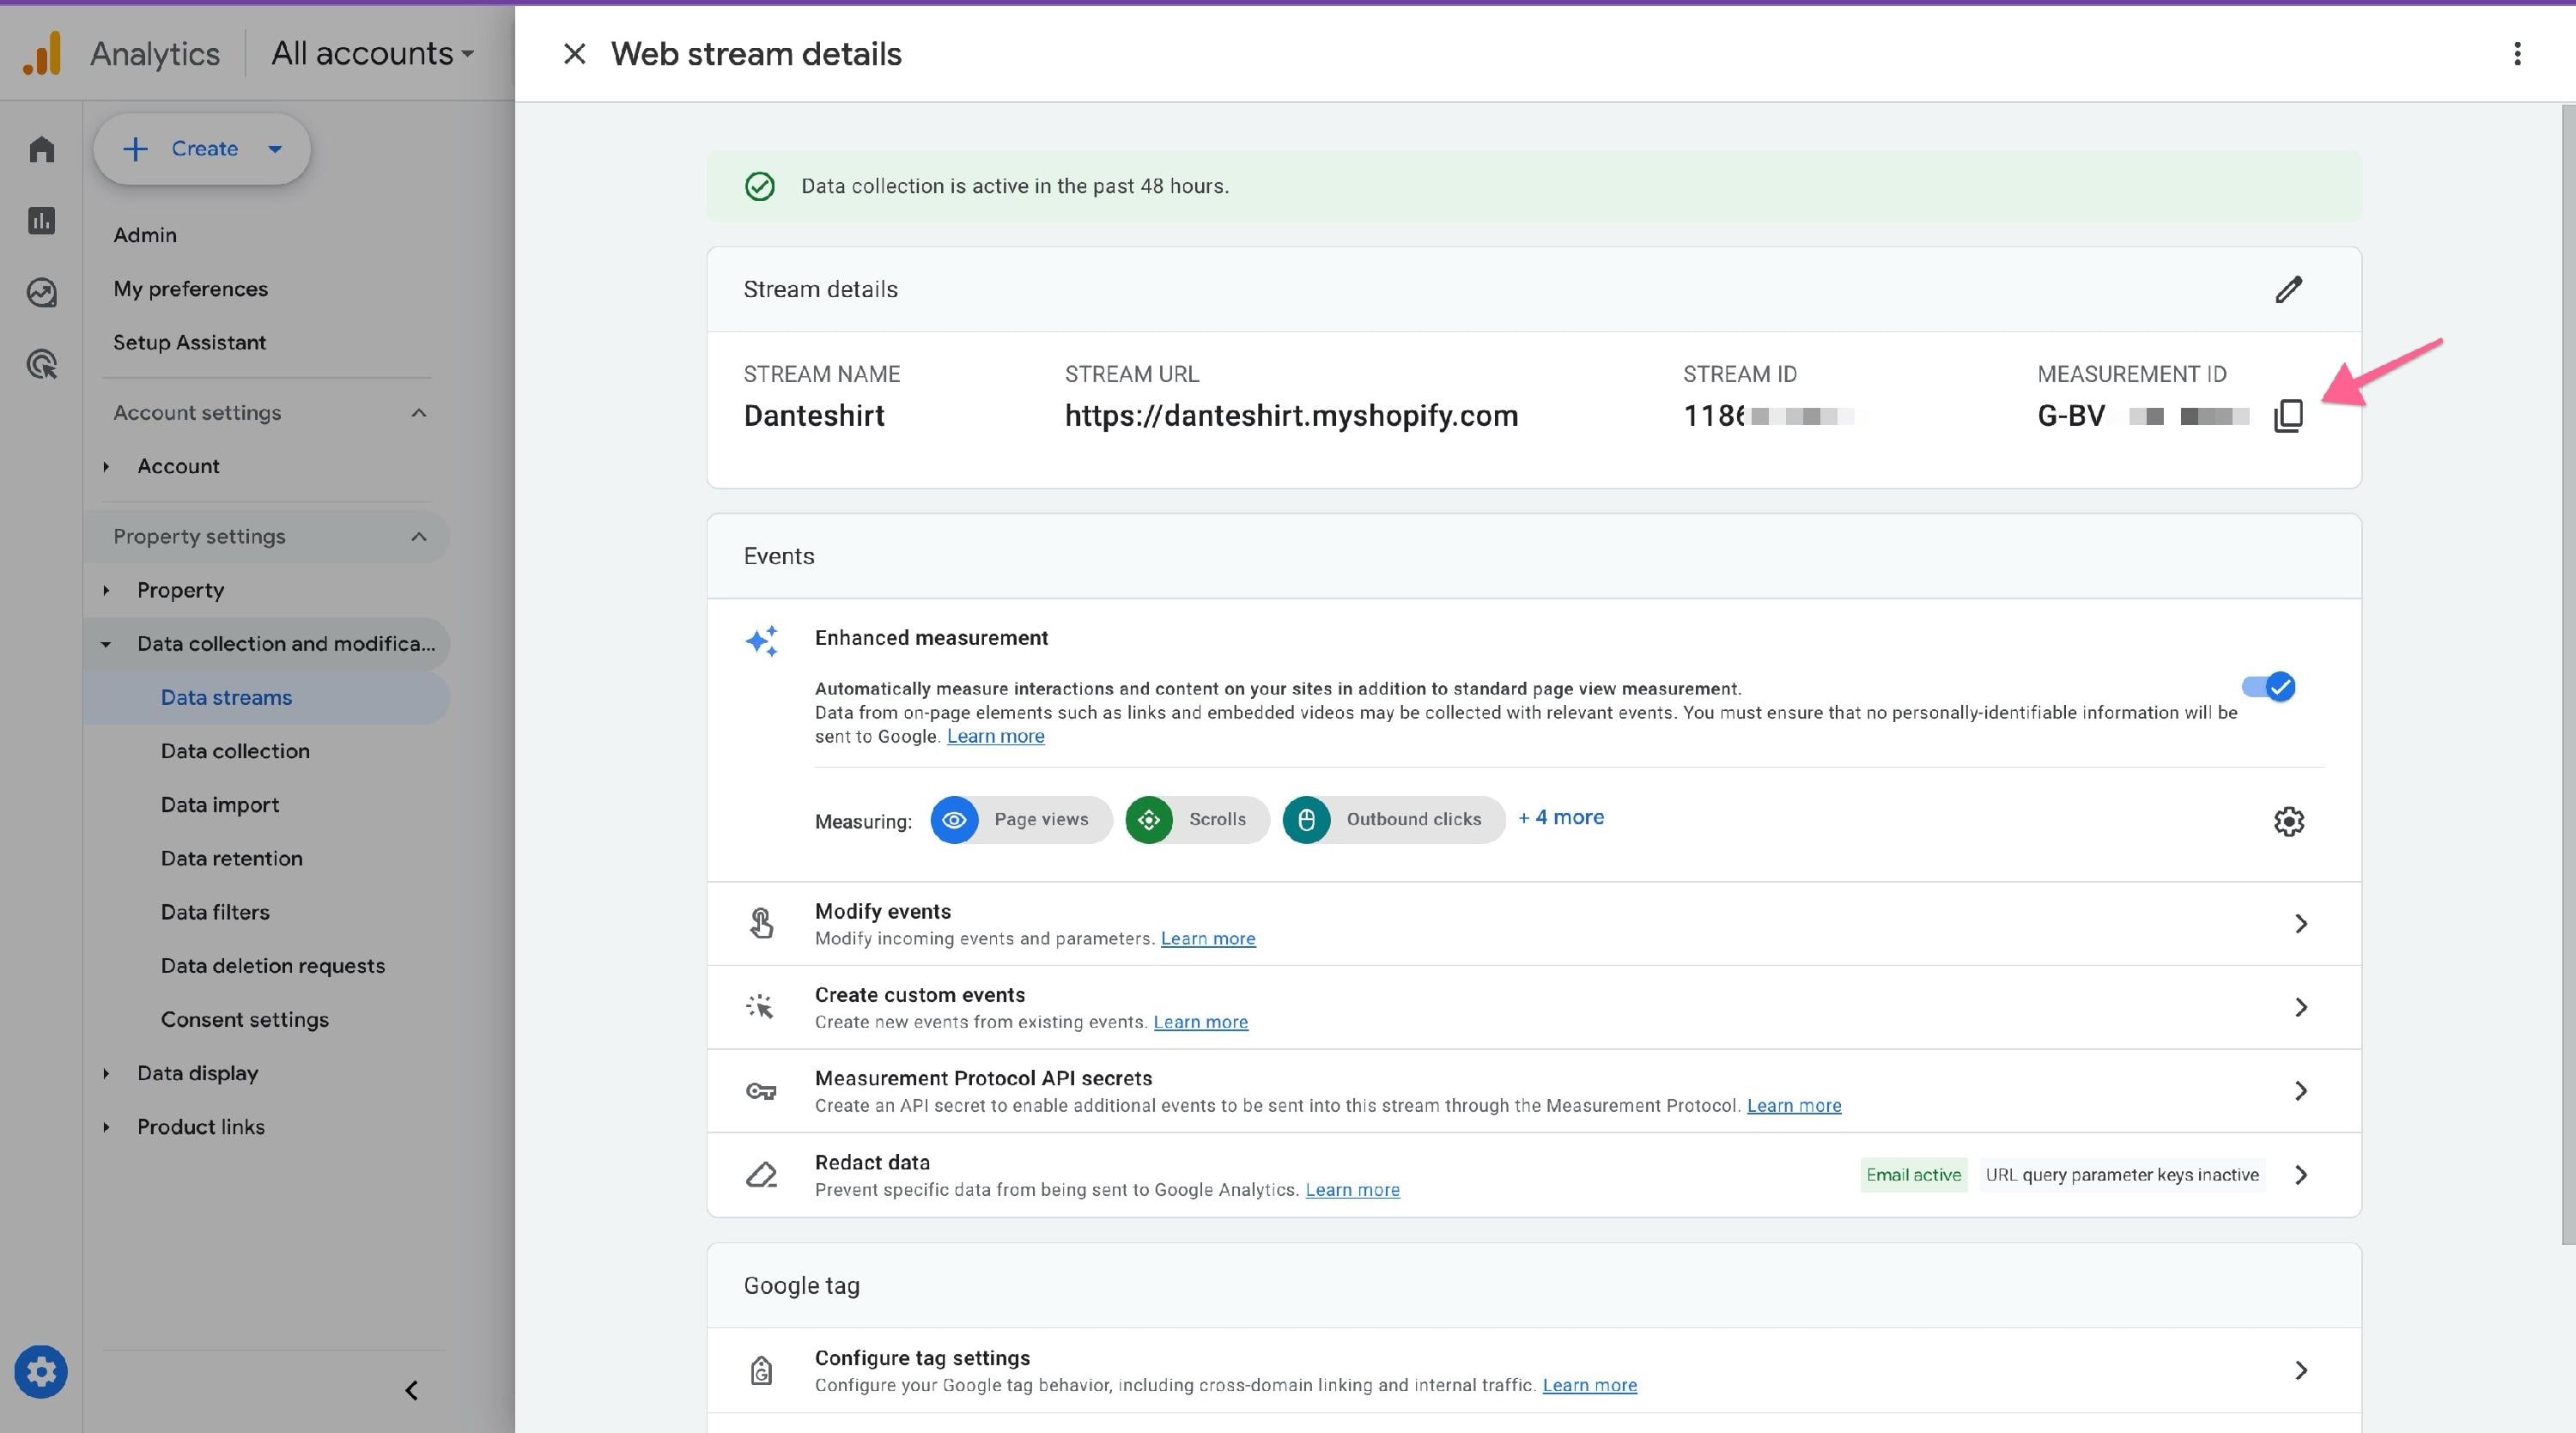Open the three-dot more options menu

tap(2517, 54)
